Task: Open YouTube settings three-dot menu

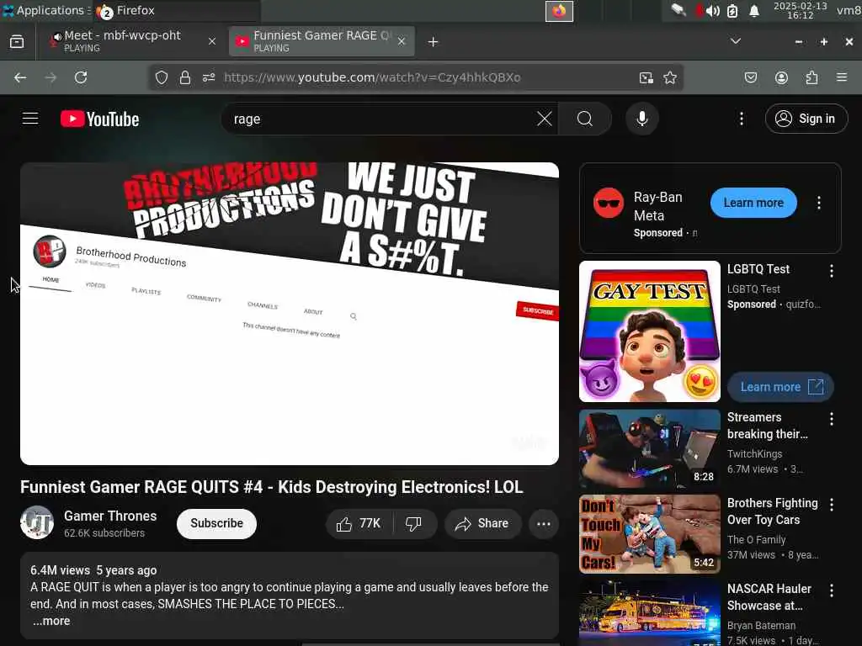Action: click(x=741, y=119)
